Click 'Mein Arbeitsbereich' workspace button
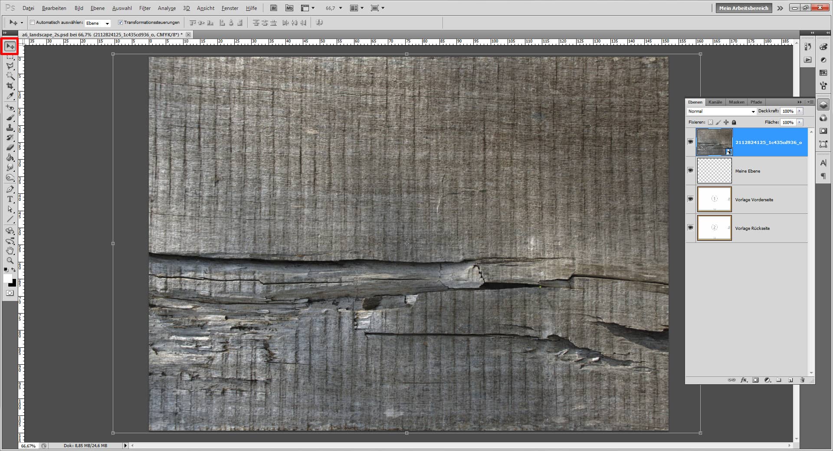This screenshot has height=451, width=833. pyautogui.click(x=743, y=8)
